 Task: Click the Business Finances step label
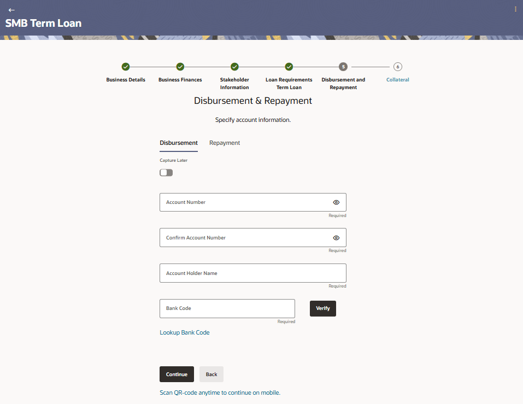pos(180,80)
